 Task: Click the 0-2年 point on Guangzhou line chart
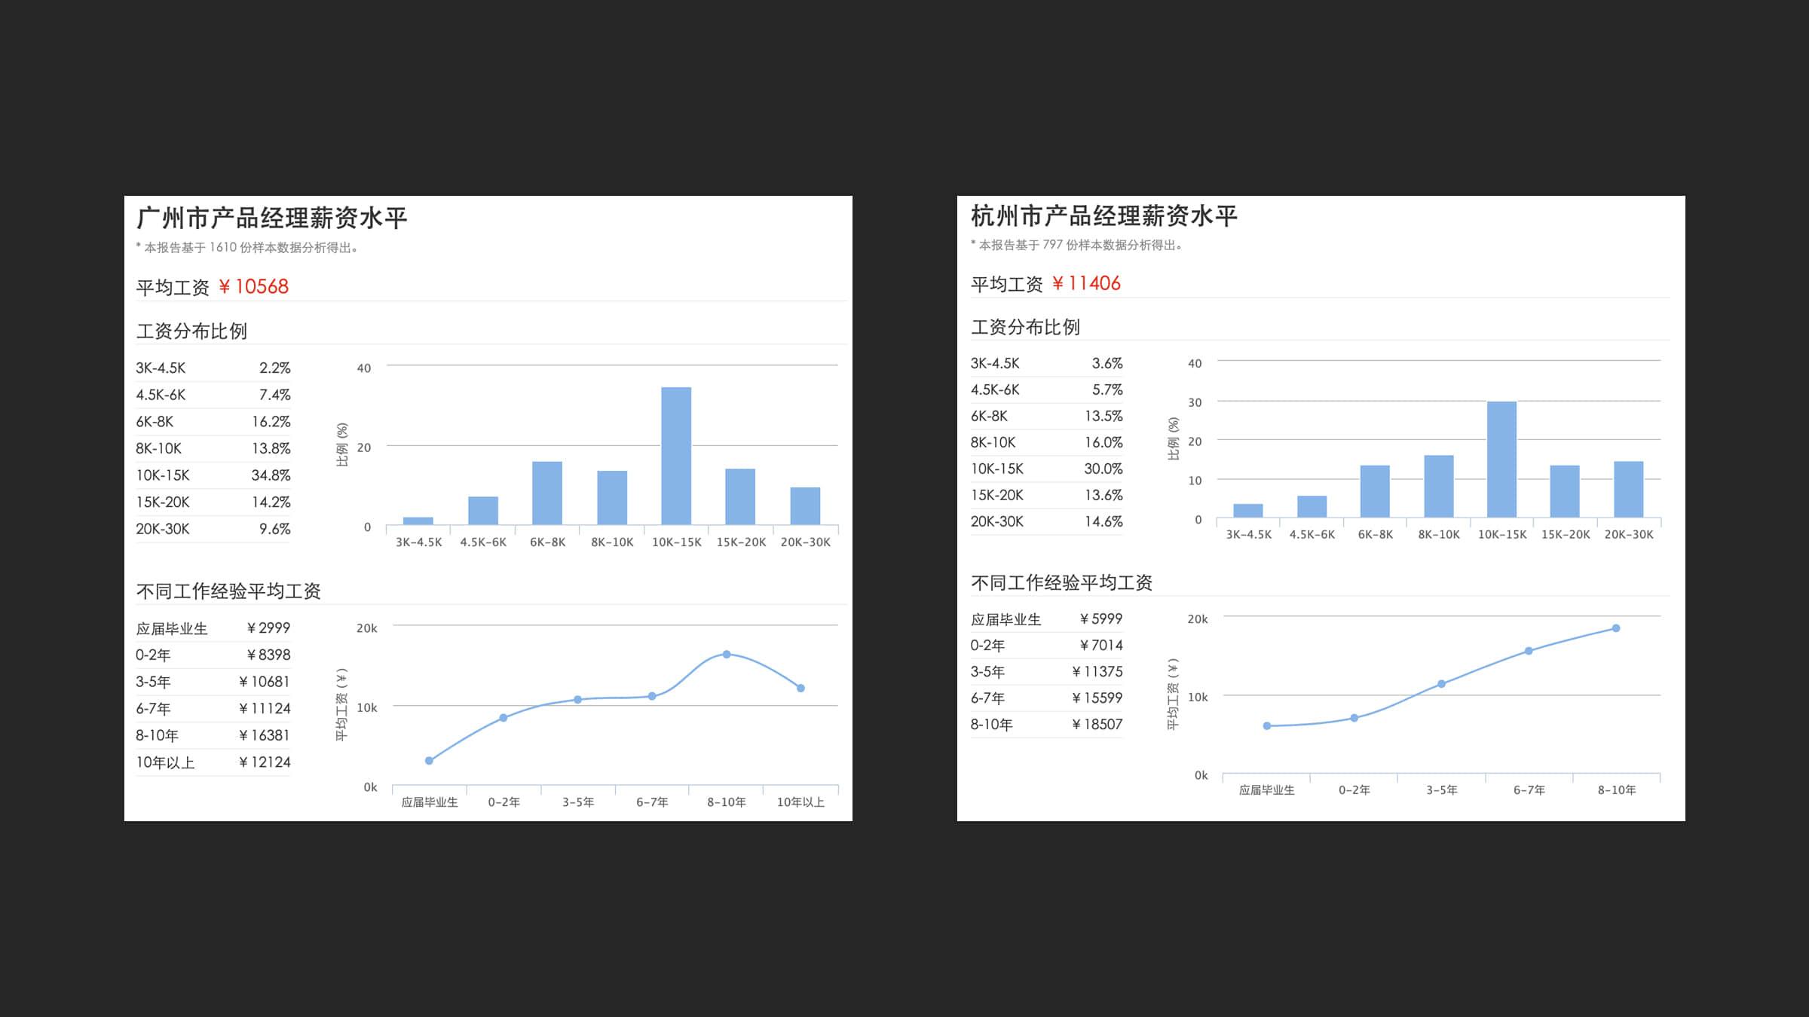pyautogui.click(x=504, y=718)
